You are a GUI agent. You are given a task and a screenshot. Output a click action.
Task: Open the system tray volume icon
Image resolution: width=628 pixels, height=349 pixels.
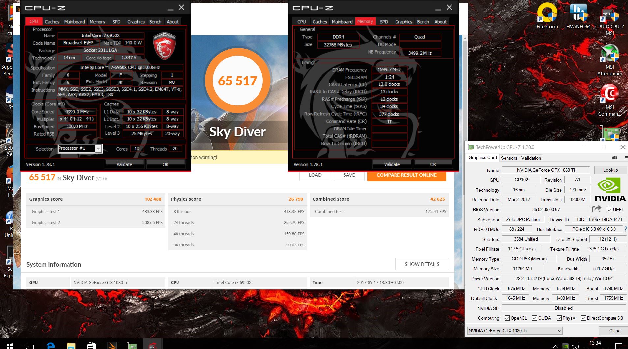(575, 346)
